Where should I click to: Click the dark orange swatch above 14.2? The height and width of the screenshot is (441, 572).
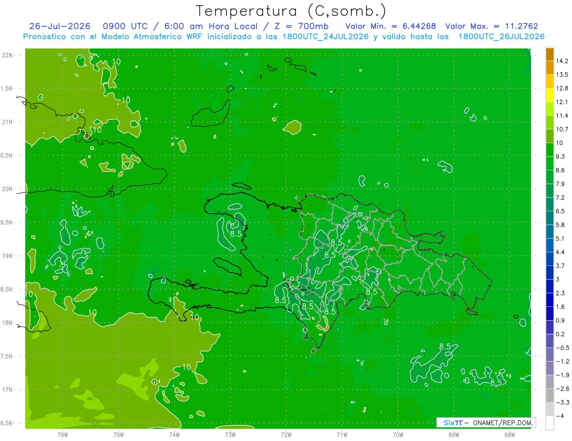pyautogui.click(x=550, y=54)
